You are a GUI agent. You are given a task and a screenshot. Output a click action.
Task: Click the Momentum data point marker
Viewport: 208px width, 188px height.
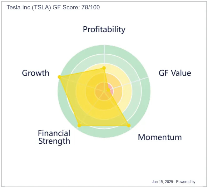point(129,125)
